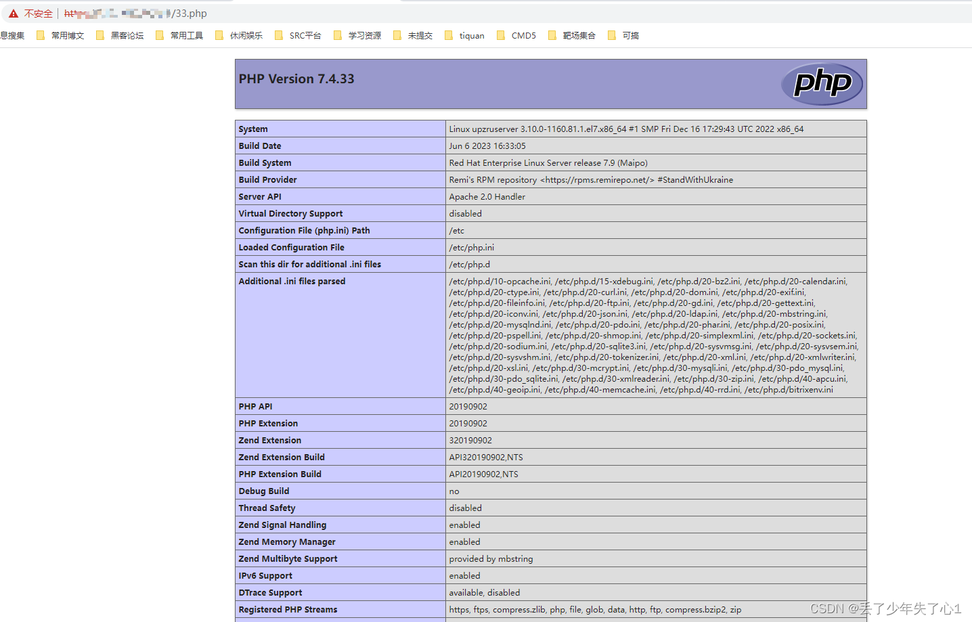This screenshot has width=972, height=622.
Task: Click the API320190902,NTS value
Action: click(486, 458)
